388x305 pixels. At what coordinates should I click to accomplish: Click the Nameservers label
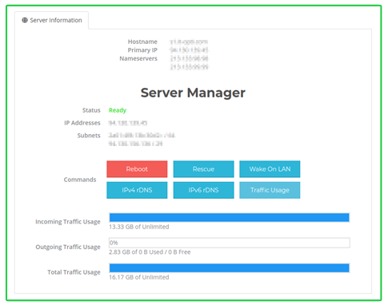click(x=138, y=58)
